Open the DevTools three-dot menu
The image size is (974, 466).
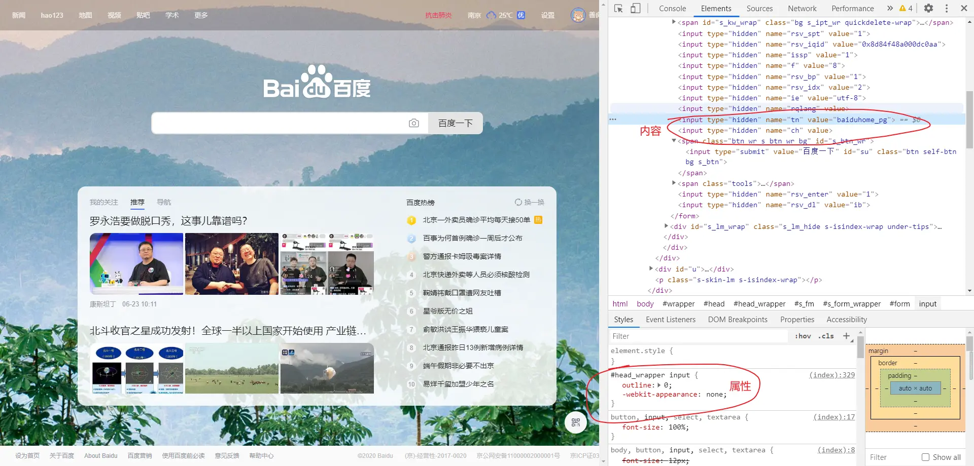(947, 8)
